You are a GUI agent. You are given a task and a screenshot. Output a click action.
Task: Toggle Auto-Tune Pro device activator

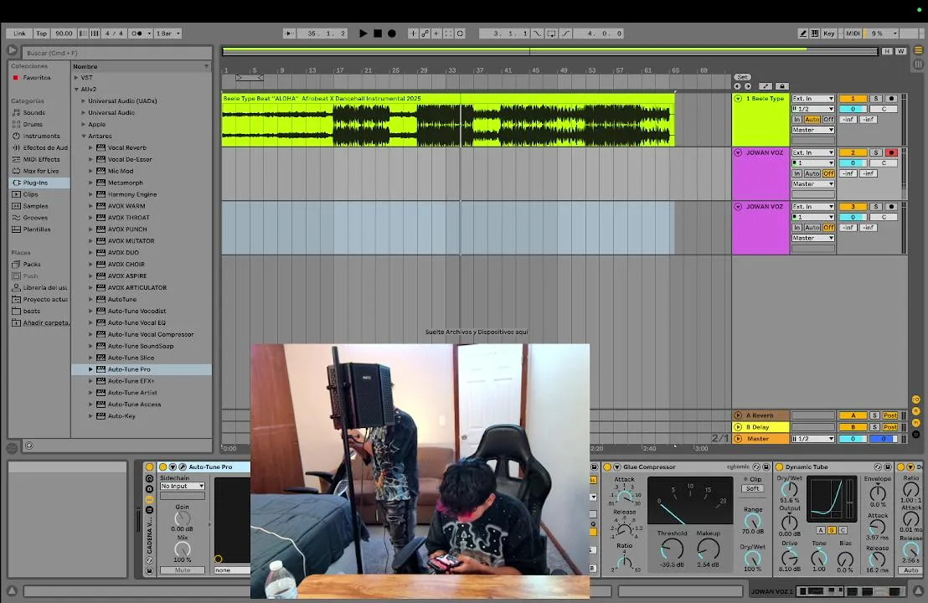tap(162, 466)
